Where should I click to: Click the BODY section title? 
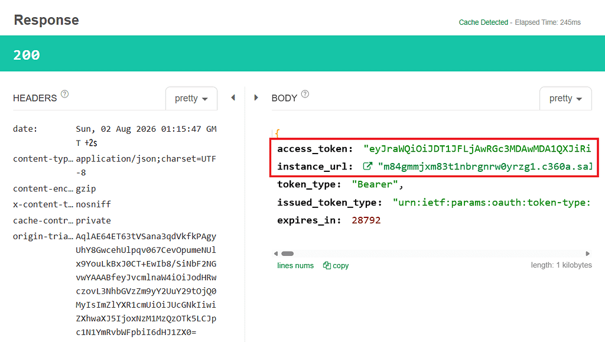click(284, 98)
